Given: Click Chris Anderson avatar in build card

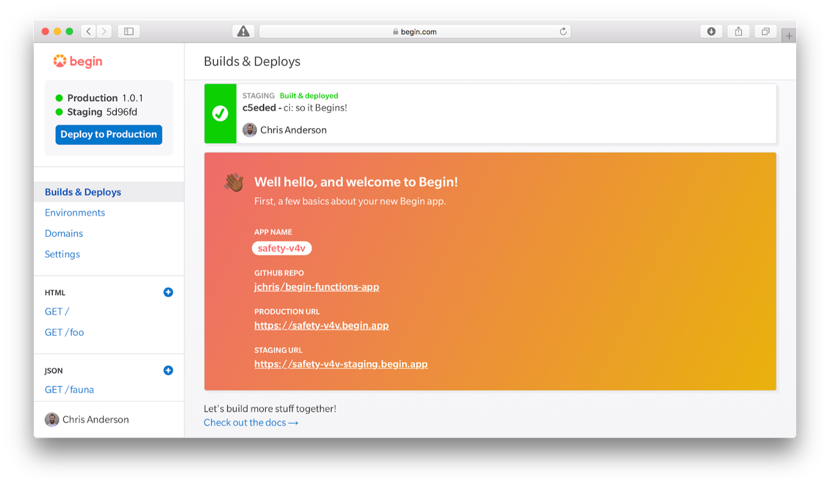Looking at the screenshot, I should (250, 130).
